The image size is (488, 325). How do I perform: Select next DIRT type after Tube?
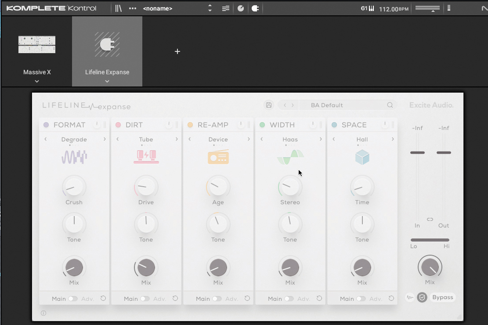coord(177,139)
